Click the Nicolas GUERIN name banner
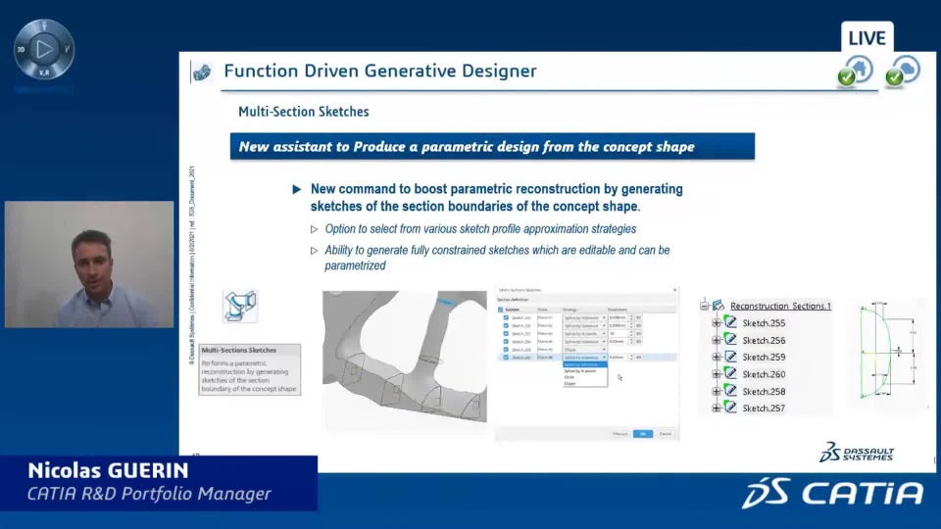The image size is (941, 529). click(159, 483)
